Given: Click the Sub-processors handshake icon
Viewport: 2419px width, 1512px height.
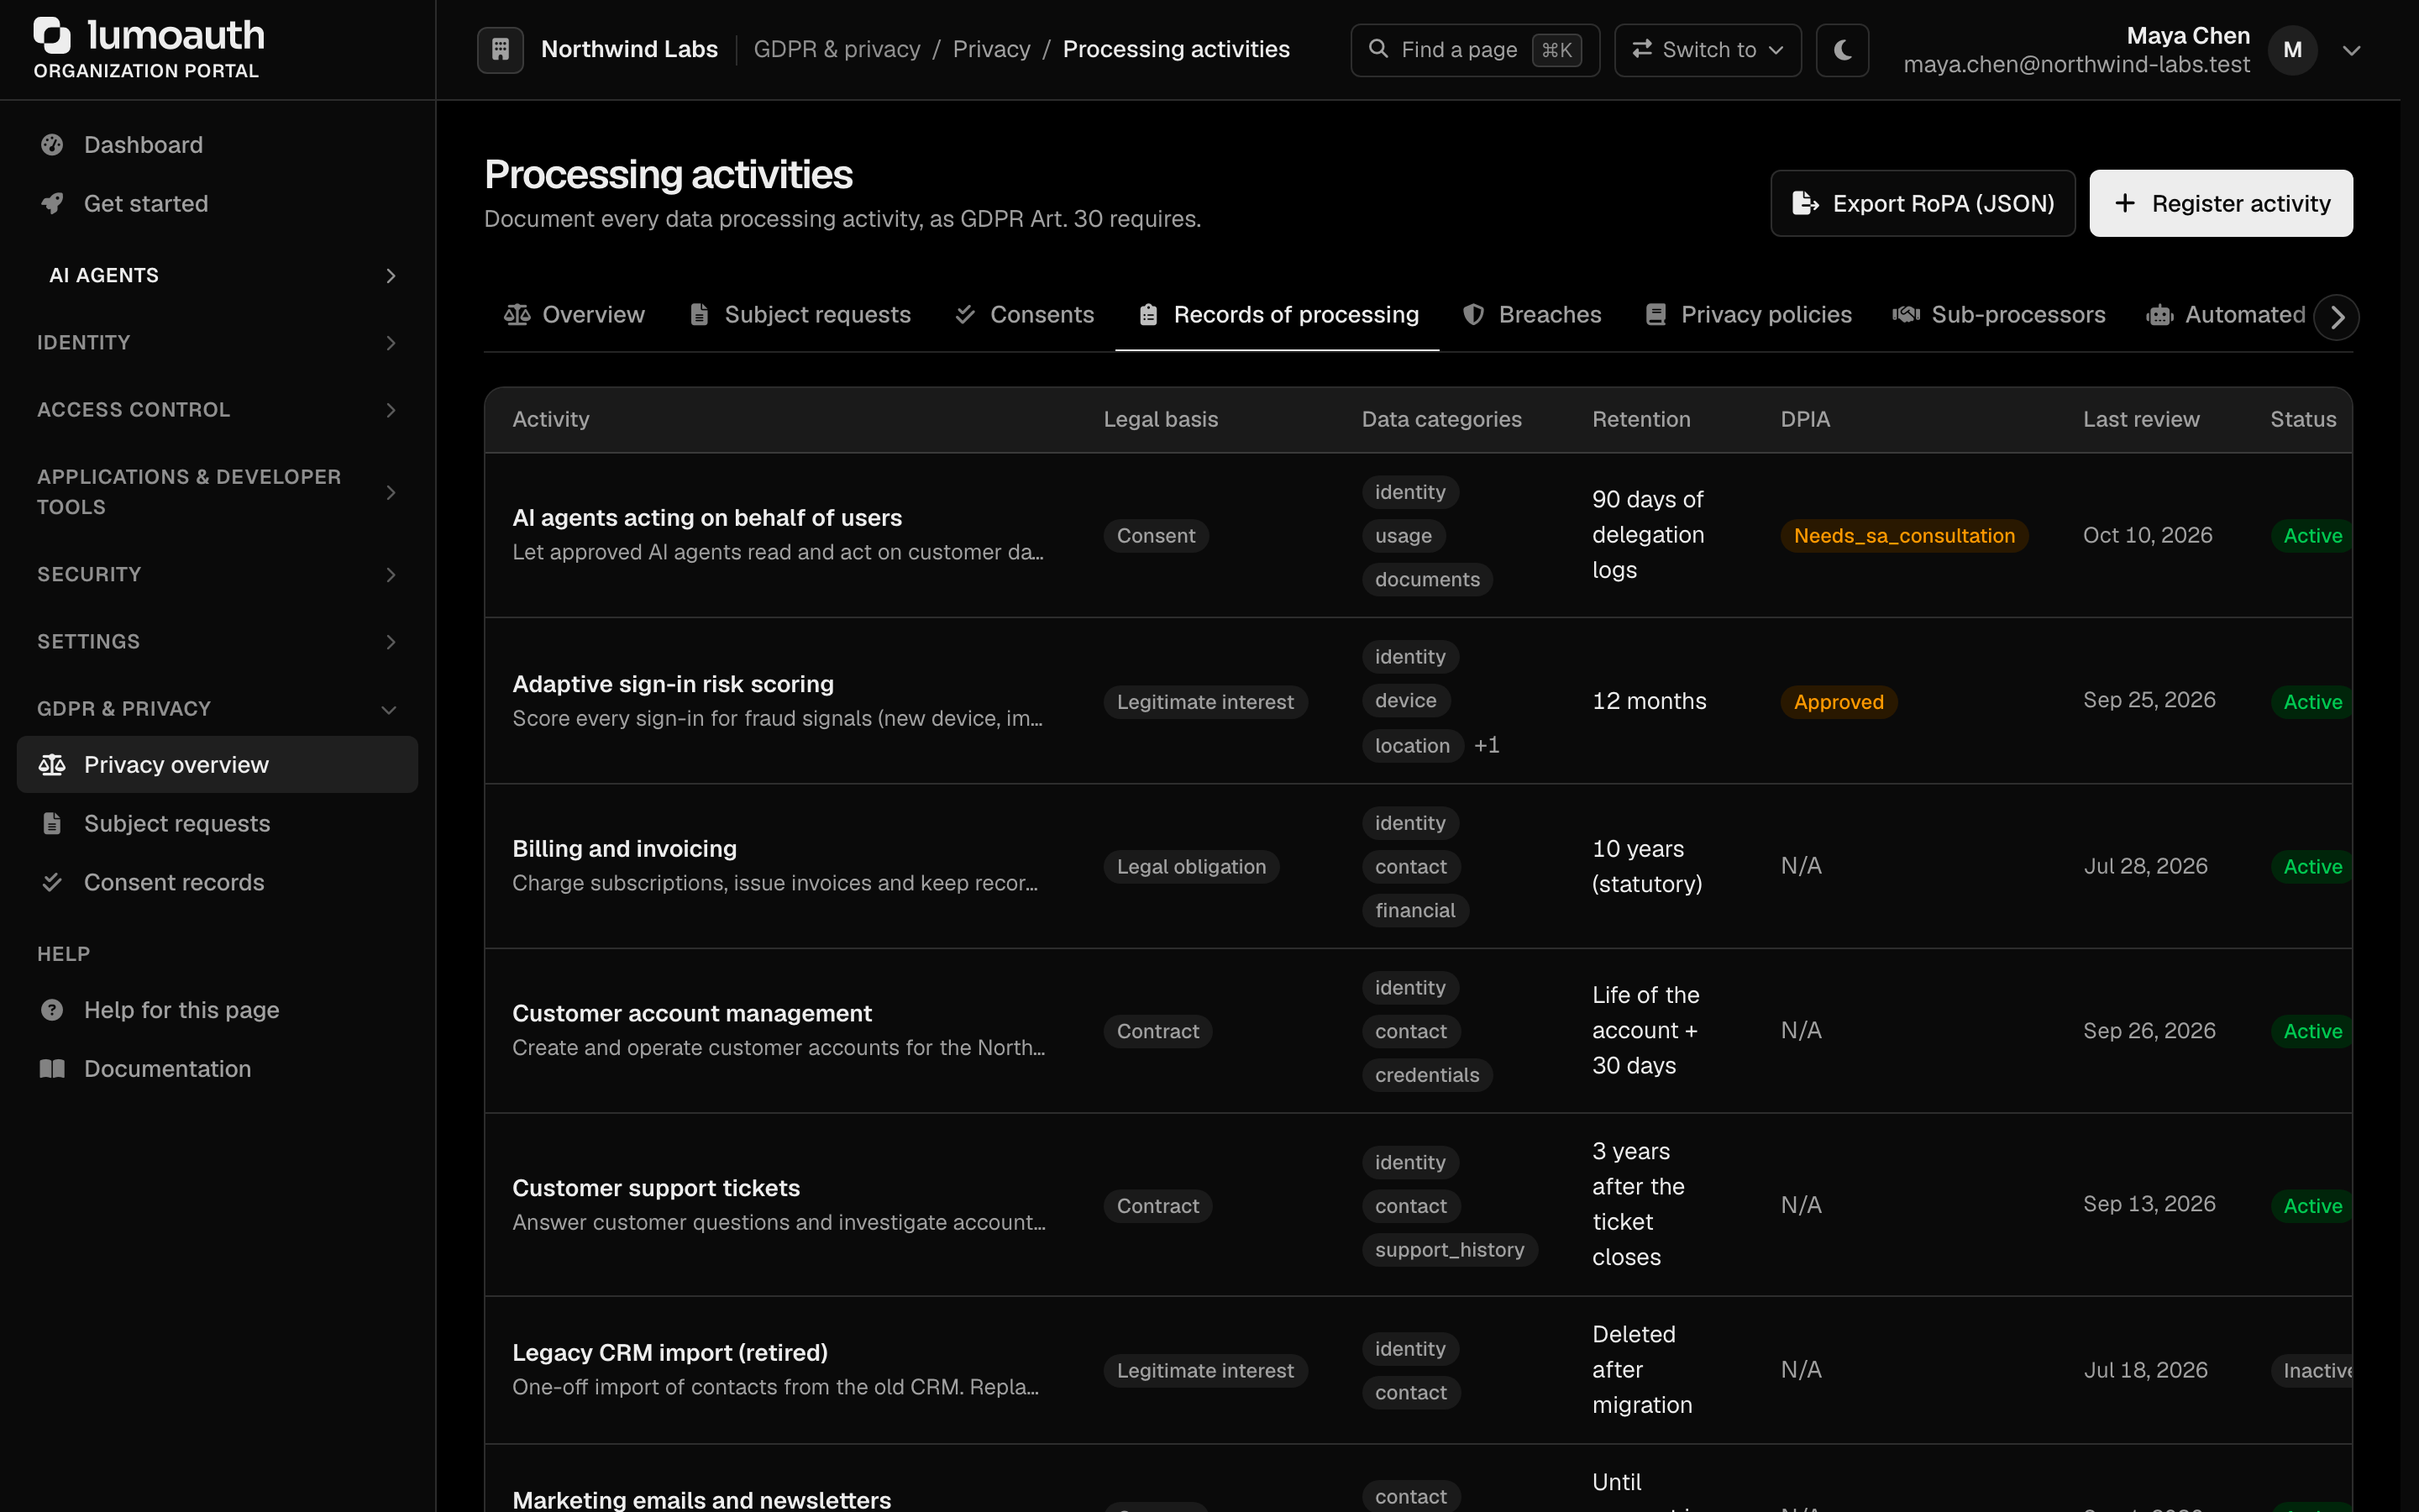Looking at the screenshot, I should pyautogui.click(x=1906, y=315).
